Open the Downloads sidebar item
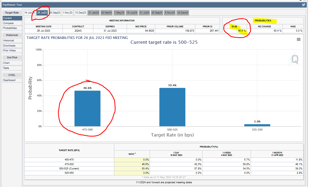Image resolution: width=310 pixels, height=187 pixels. [x=12, y=46]
